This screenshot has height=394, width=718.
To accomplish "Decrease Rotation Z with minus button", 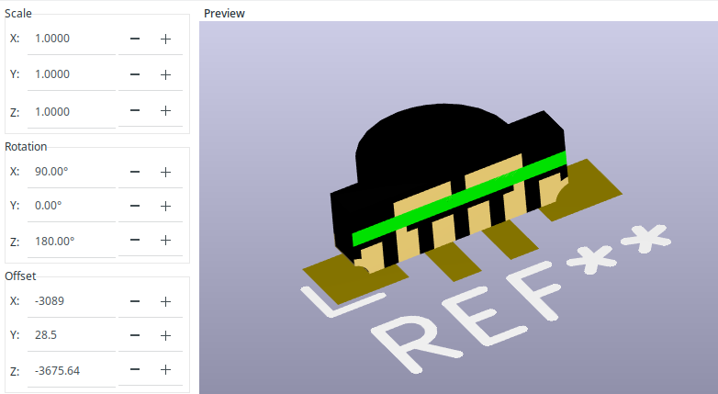I will point(135,240).
